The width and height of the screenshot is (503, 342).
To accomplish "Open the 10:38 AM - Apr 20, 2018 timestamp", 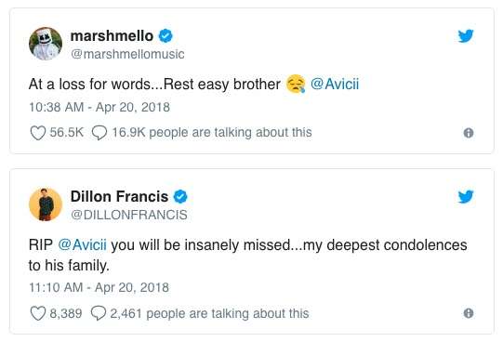I will 99,107.
